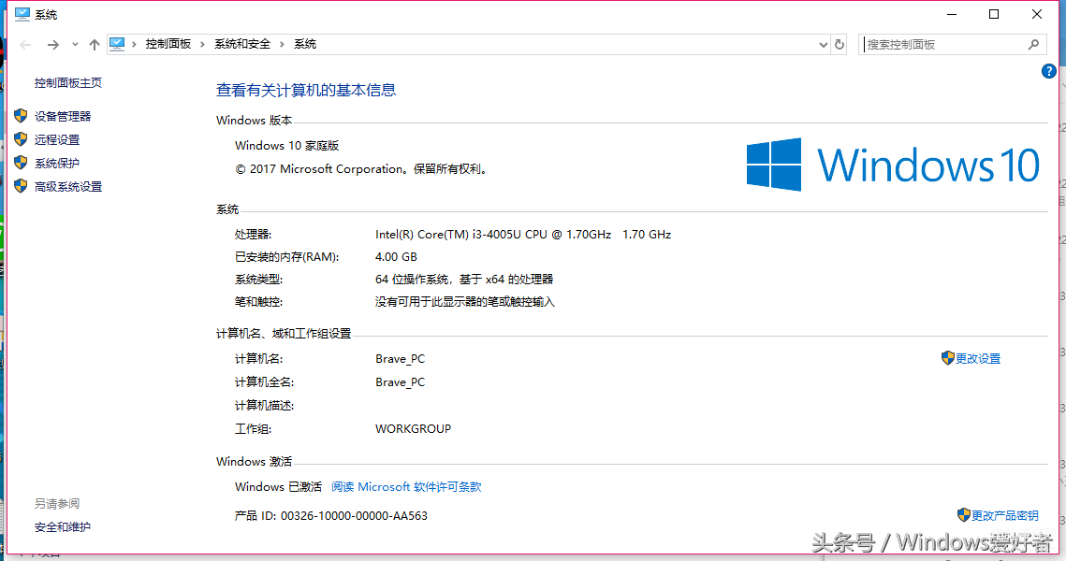The width and height of the screenshot is (1066, 561).
Task: Expand the address bar history dropdown
Action: click(824, 45)
